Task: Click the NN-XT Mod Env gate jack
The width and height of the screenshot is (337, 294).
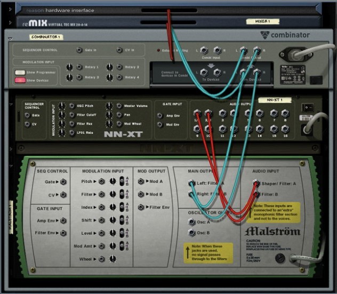Action: pyautogui.click(x=159, y=124)
